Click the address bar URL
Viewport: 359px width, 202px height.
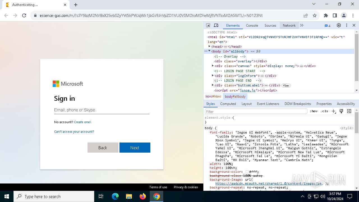(151, 15)
